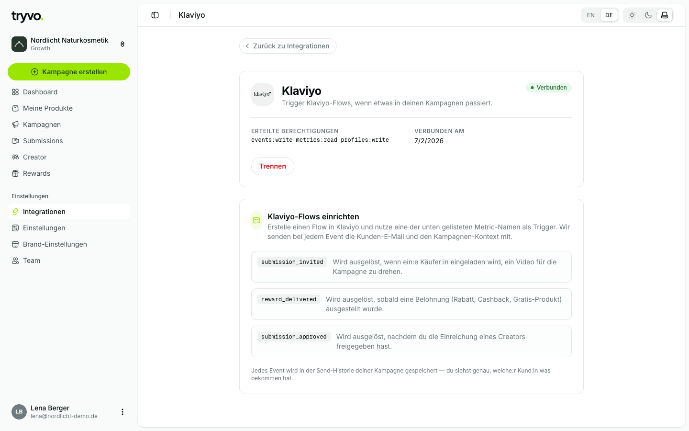The height and width of the screenshot is (431, 689).
Task: Open the Dashboard icon in sidebar
Action: 15,92
